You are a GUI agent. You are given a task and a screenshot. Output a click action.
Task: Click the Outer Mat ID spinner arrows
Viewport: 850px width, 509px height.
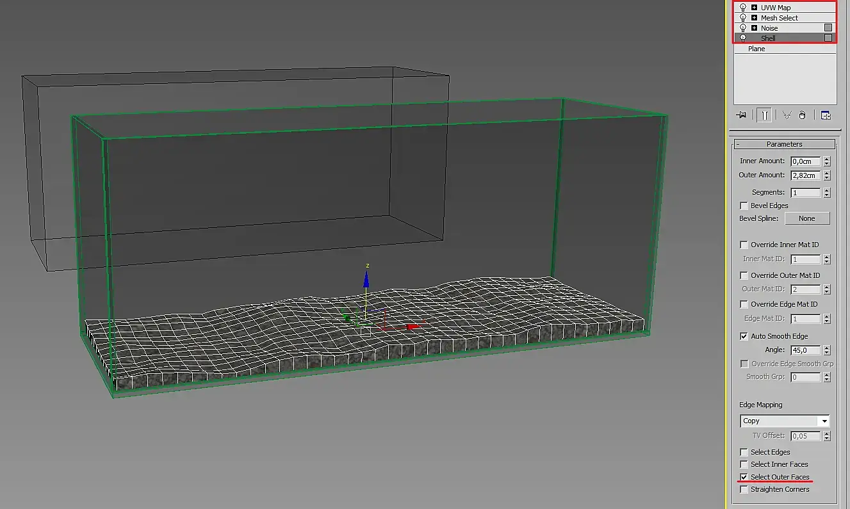click(827, 289)
